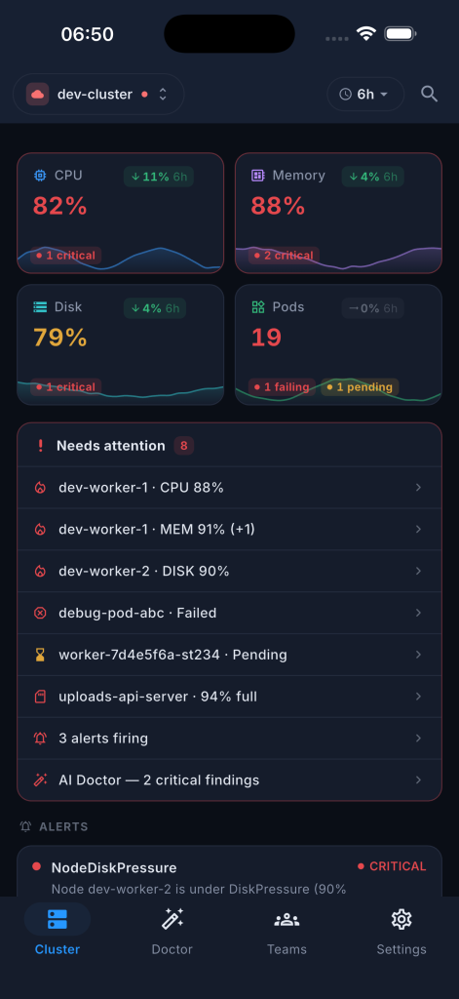Tap the alarm bell icon for firing alerts

pos(40,739)
